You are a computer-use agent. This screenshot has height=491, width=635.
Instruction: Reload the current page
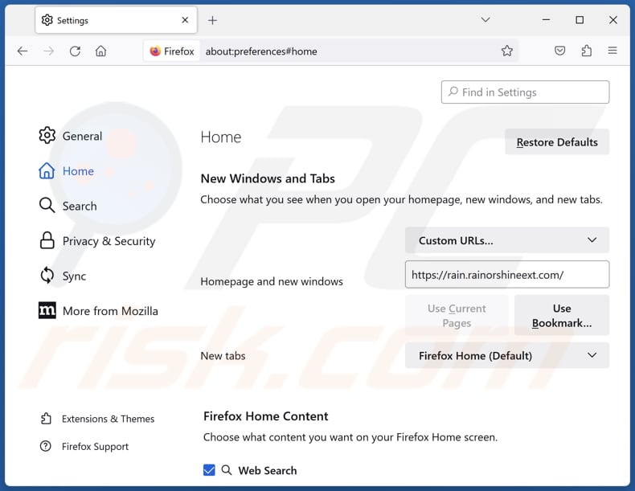coord(75,51)
